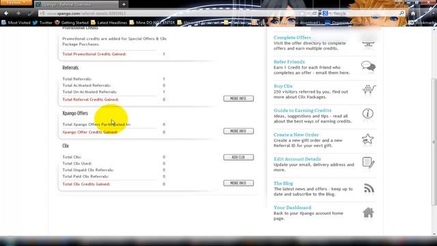Click the notepad icon beside Edit Account Details
The height and width of the screenshot is (246, 437).
pos(369,163)
